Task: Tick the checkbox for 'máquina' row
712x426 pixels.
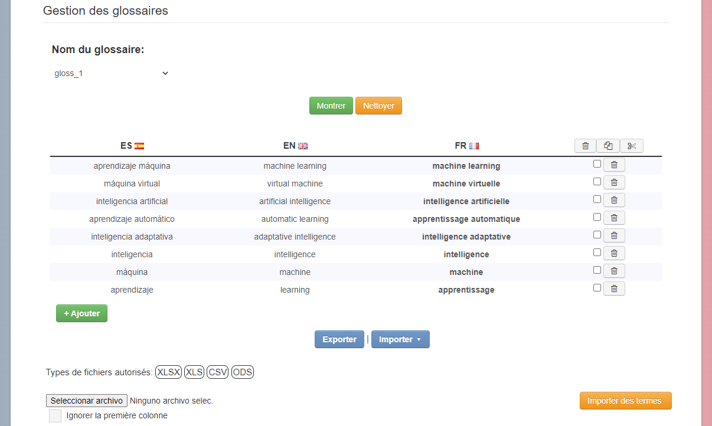Action: coord(597,270)
